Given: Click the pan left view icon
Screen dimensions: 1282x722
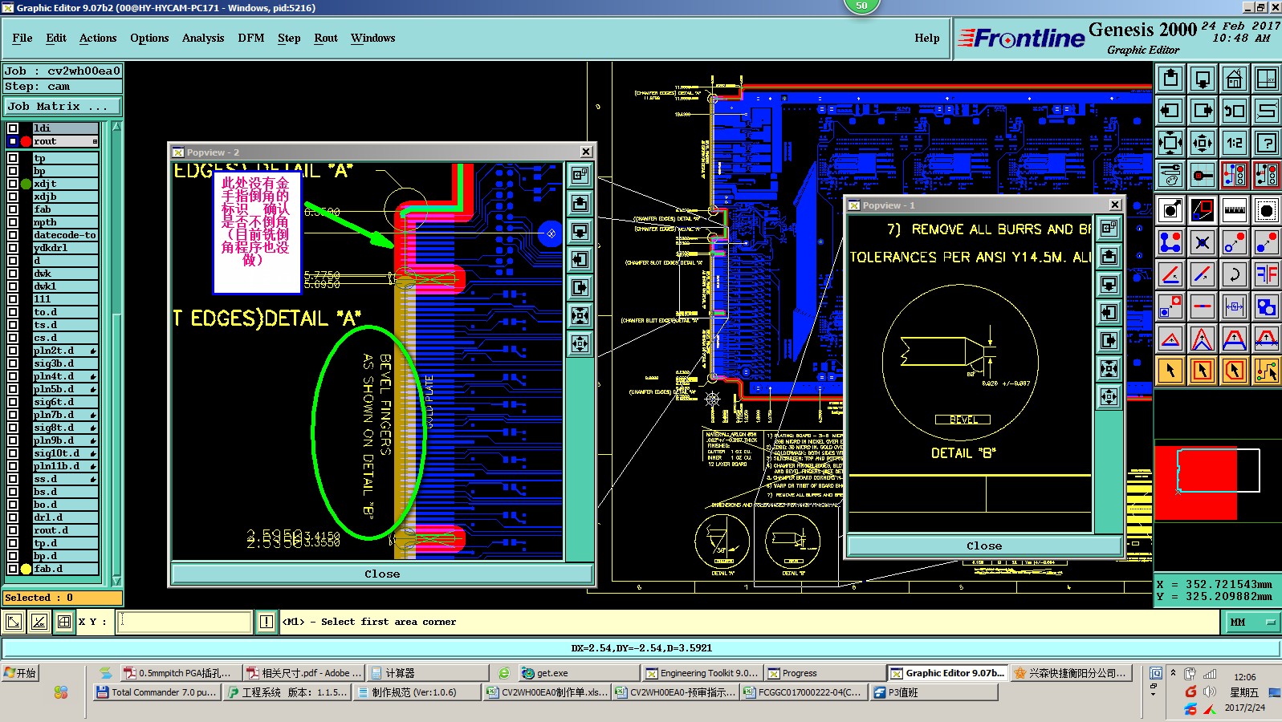Looking at the screenshot, I should tap(1170, 111).
